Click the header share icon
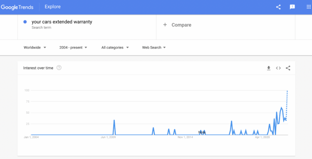The height and width of the screenshot is (159, 312). coord(278,7)
